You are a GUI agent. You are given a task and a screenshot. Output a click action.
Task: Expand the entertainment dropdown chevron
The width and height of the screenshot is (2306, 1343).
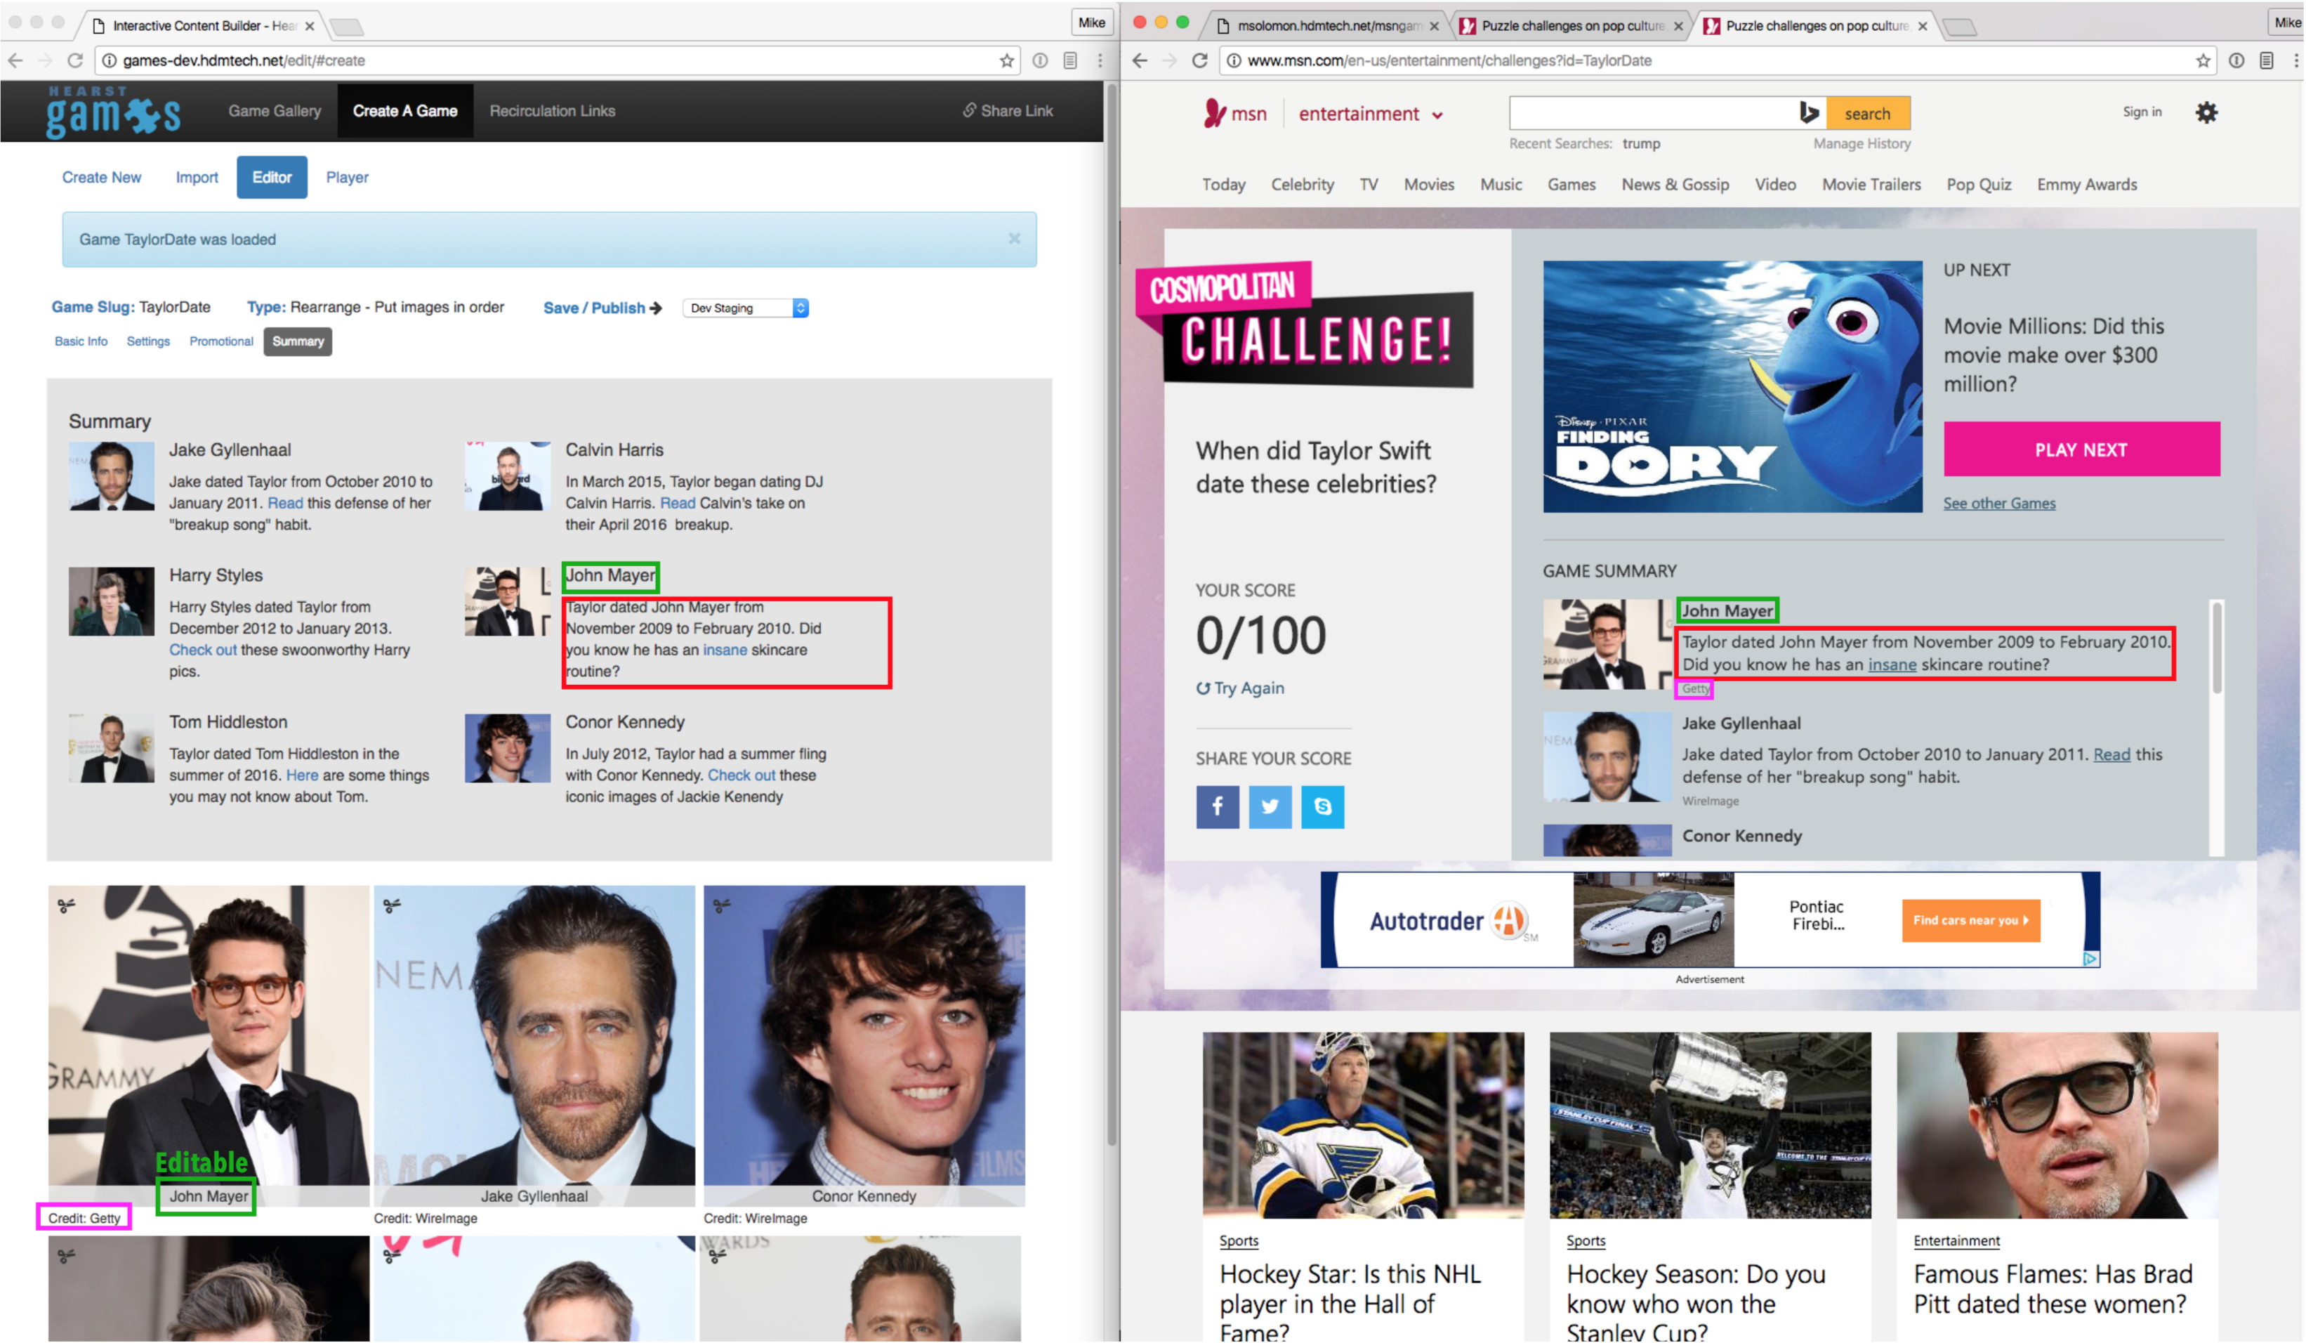[x=1437, y=115]
